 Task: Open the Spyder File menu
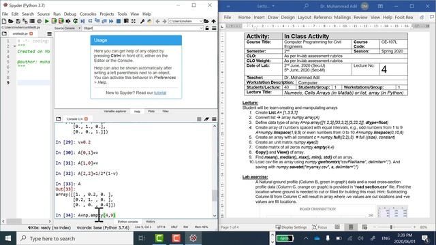pyautogui.click(x=5, y=14)
